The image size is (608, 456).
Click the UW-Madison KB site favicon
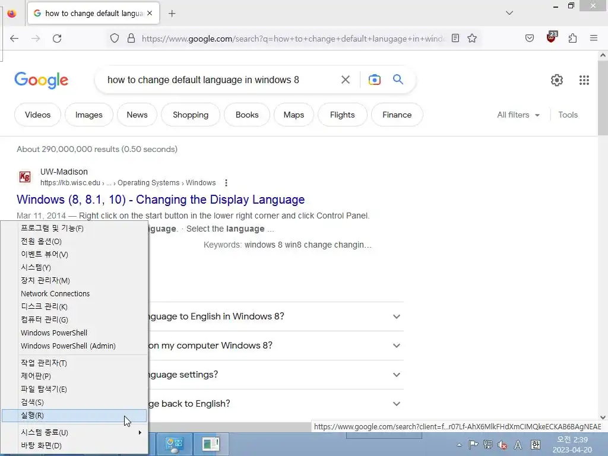pos(25,177)
